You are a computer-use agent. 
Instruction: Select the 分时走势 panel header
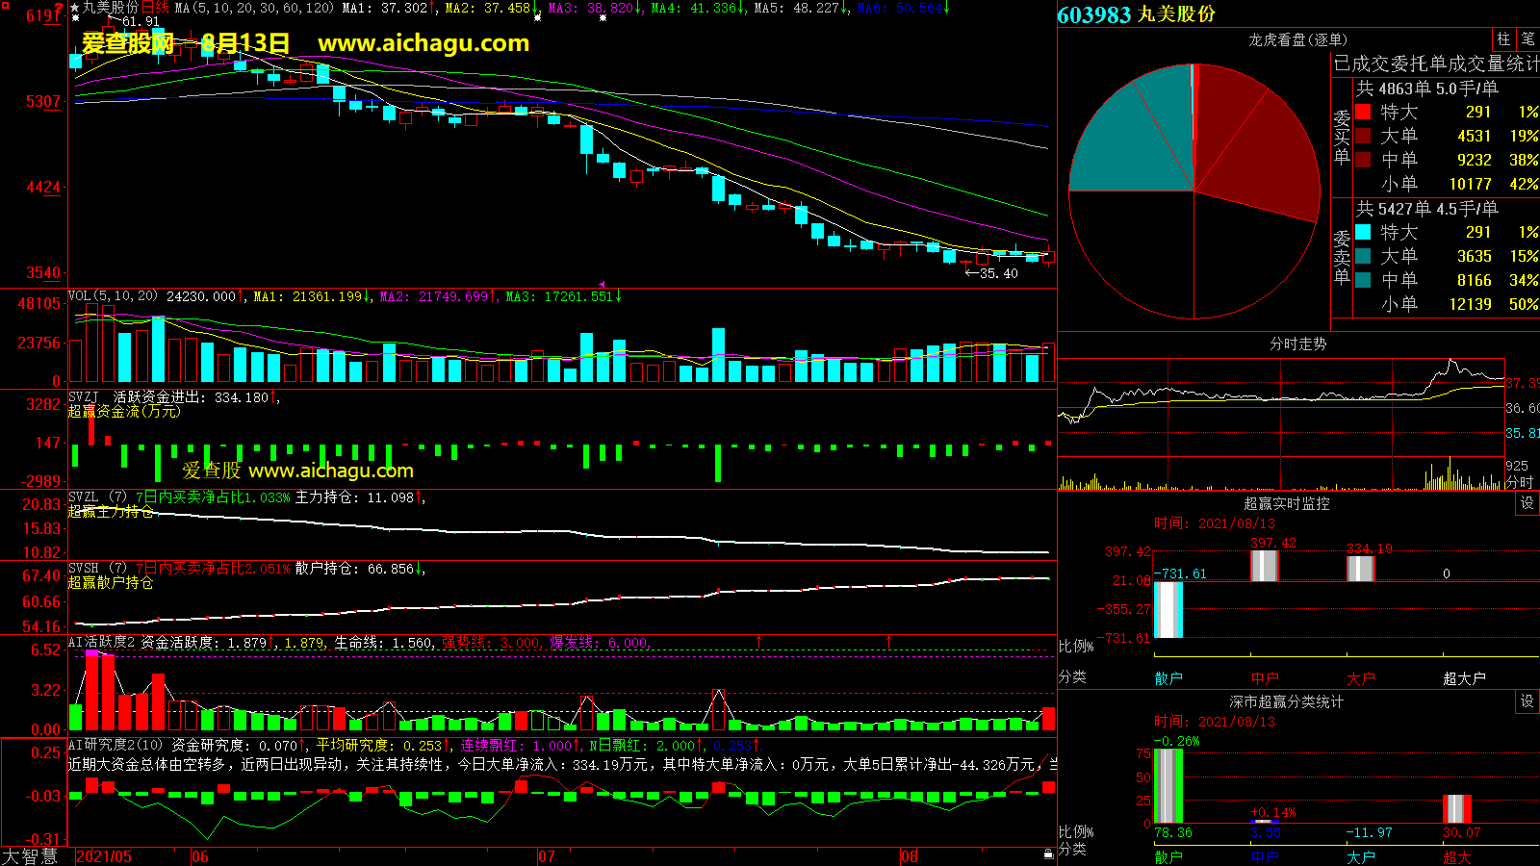(1297, 344)
